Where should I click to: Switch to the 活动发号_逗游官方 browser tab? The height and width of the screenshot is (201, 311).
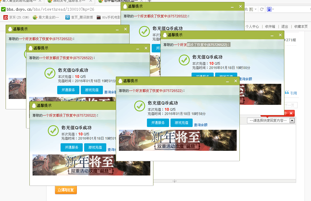click(x=69, y=1)
